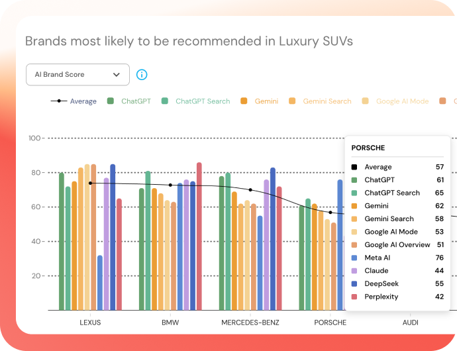Click the average point above MERCEDES-BENZ
This screenshot has width=457, height=351.
pyautogui.click(x=250, y=190)
